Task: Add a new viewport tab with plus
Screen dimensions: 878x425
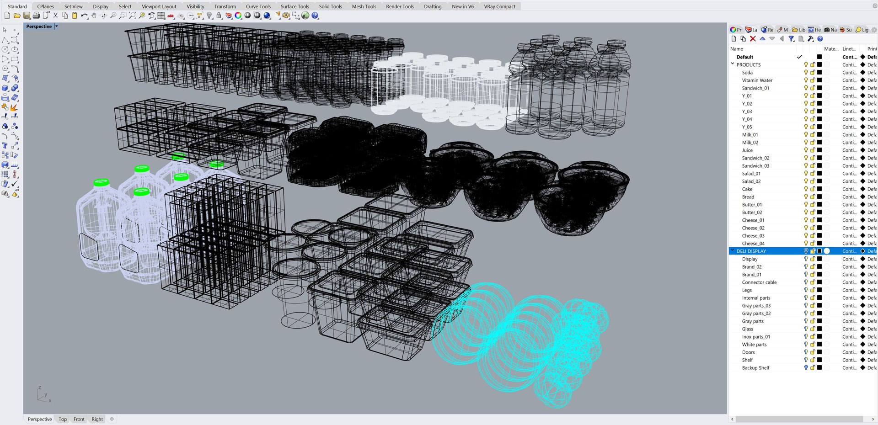Action: coord(112,419)
